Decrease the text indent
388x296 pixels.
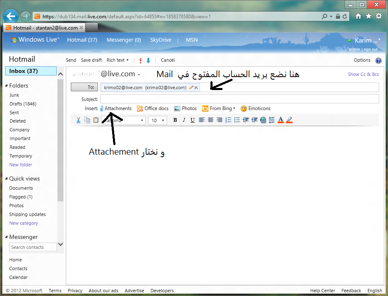point(245,120)
